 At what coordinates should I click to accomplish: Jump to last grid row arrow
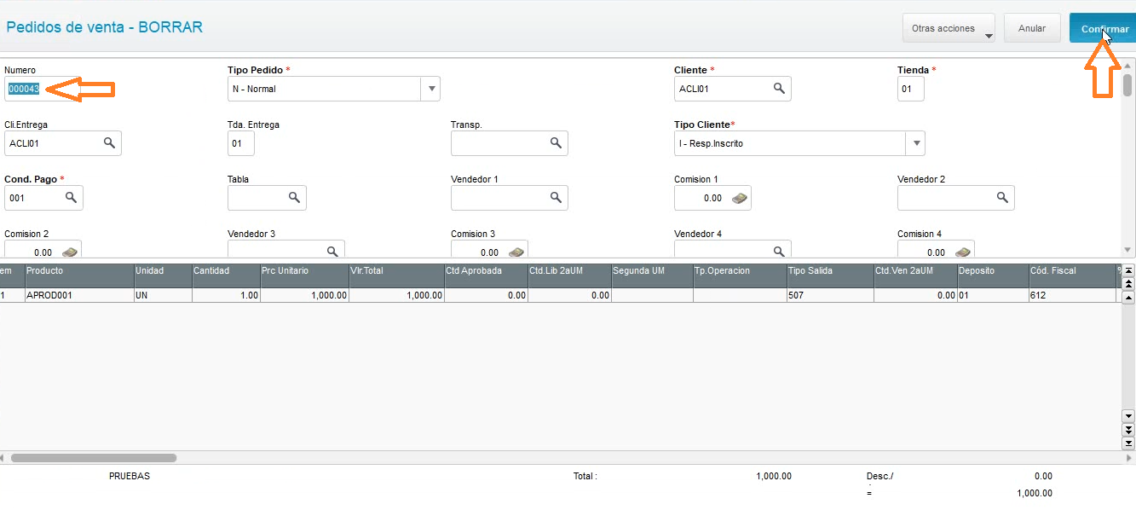[x=1129, y=443]
